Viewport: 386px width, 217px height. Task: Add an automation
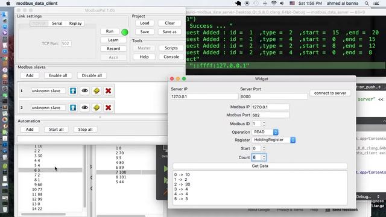pyautogui.click(x=30, y=130)
